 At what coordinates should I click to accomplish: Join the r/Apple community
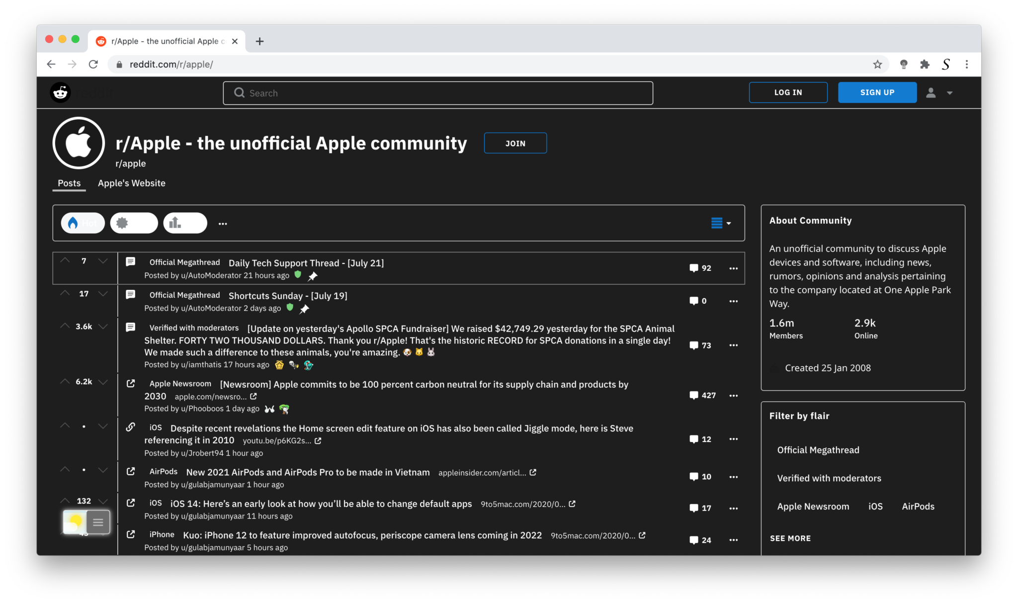pyautogui.click(x=515, y=143)
